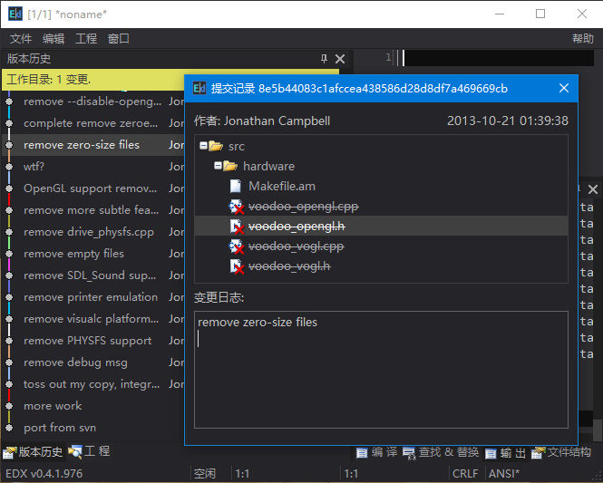Click graph node of 'wtf?' commit
Screen dimensions: 603x483
(9, 167)
